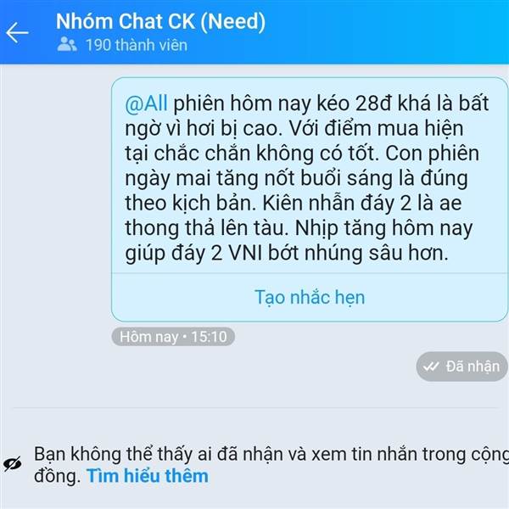Select the message bubble text
The image size is (509, 509).
(305, 178)
